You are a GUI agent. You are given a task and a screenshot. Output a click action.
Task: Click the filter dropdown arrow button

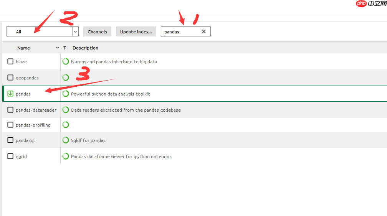[76, 31]
